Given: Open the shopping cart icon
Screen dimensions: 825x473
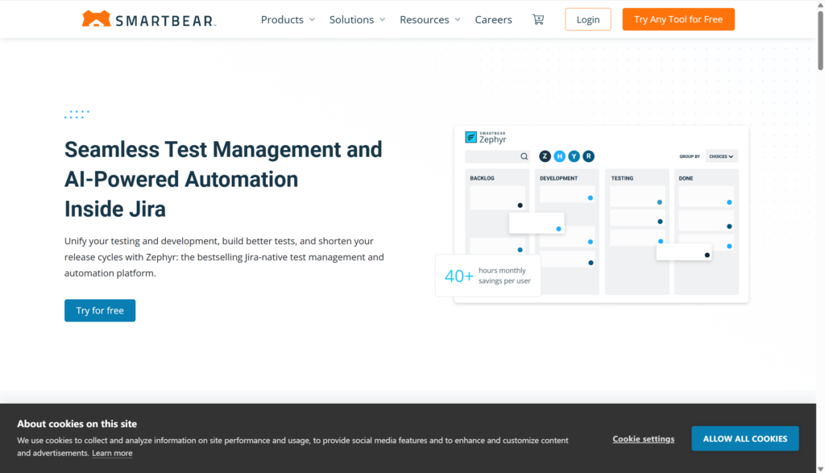Looking at the screenshot, I should 538,19.
